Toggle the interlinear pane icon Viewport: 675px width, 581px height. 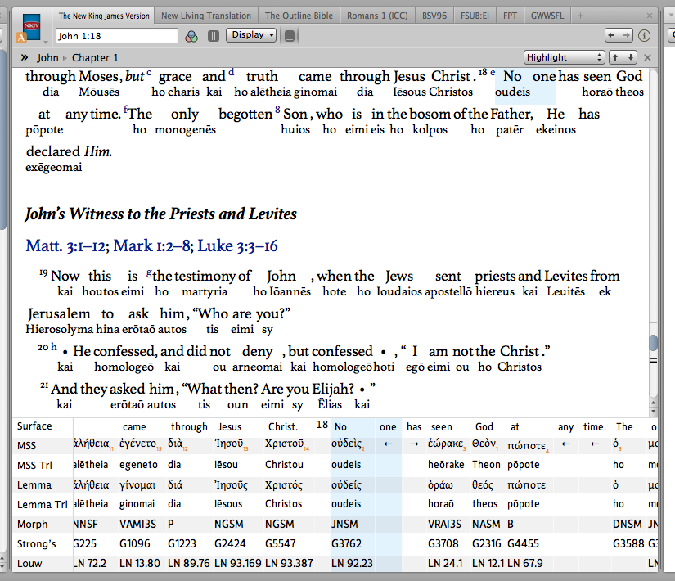click(x=290, y=36)
